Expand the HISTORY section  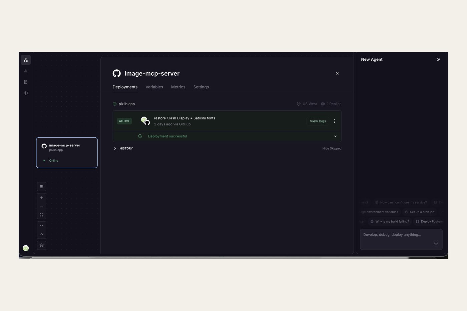123,148
